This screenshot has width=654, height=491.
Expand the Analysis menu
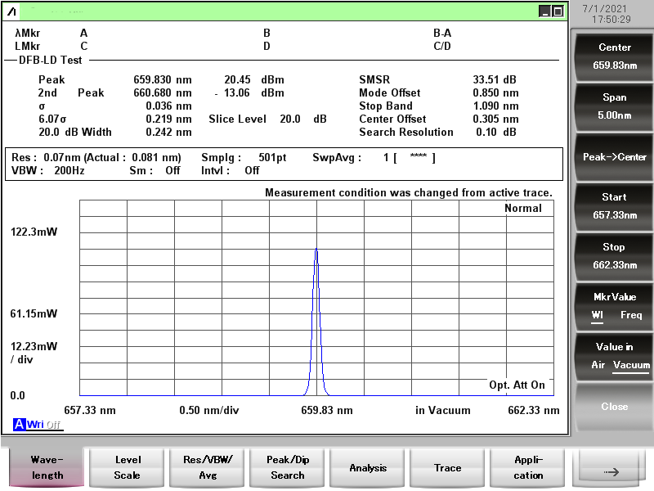368,467
